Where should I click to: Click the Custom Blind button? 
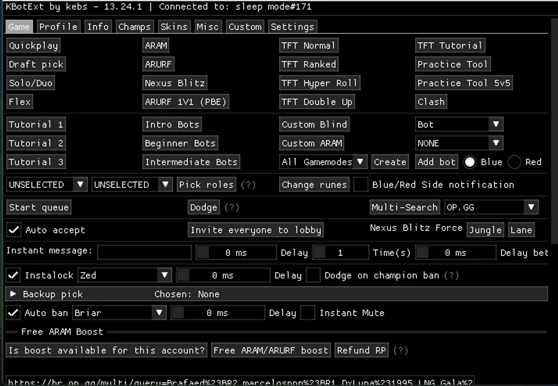click(314, 124)
